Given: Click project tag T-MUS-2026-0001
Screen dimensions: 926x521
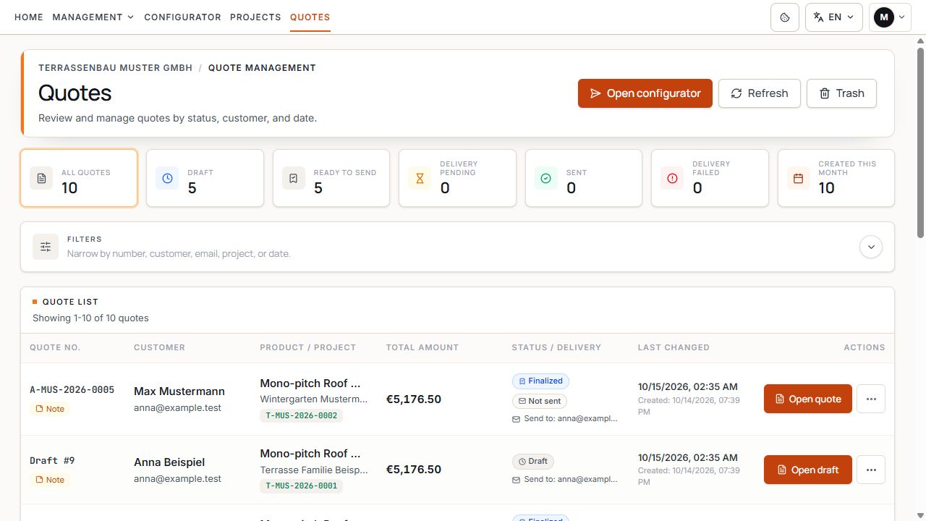Looking at the screenshot, I should point(301,486).
